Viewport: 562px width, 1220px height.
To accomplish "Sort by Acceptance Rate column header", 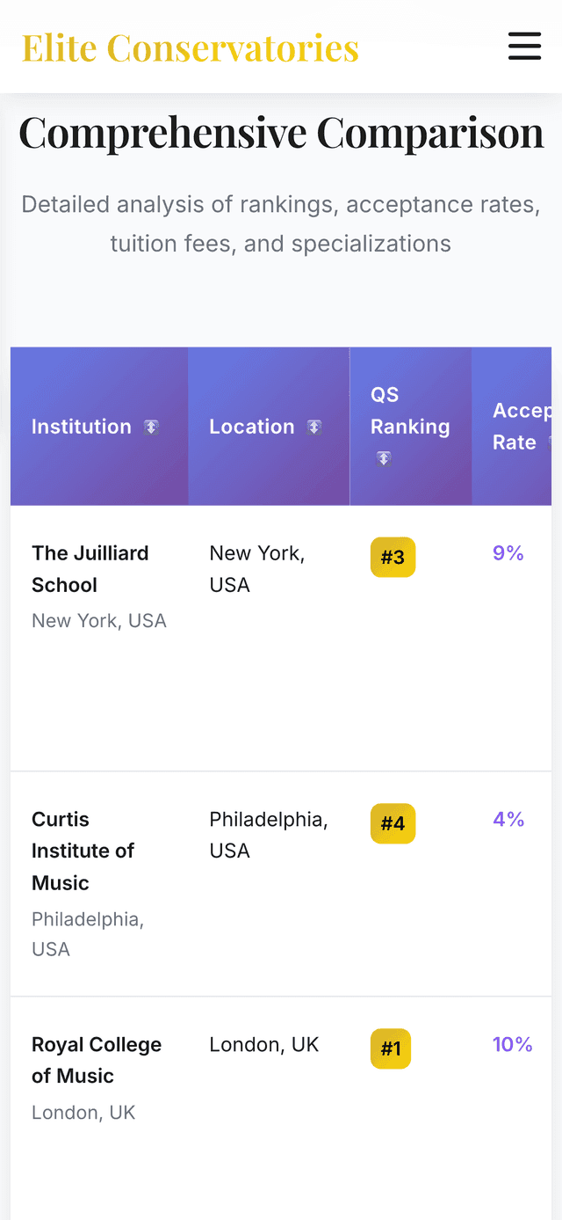I will pyautogui.click(x=520, y=427).
